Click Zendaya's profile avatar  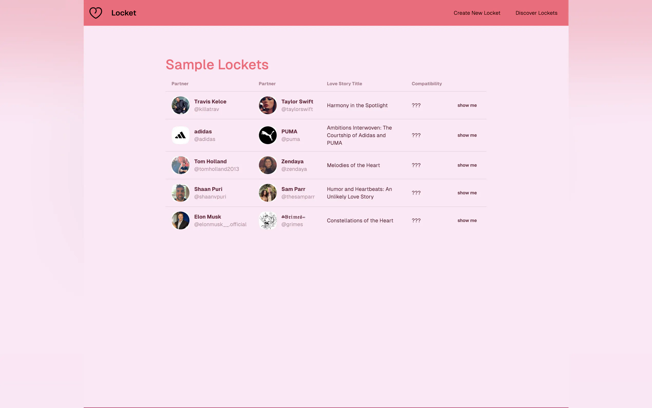coord(267,165)
